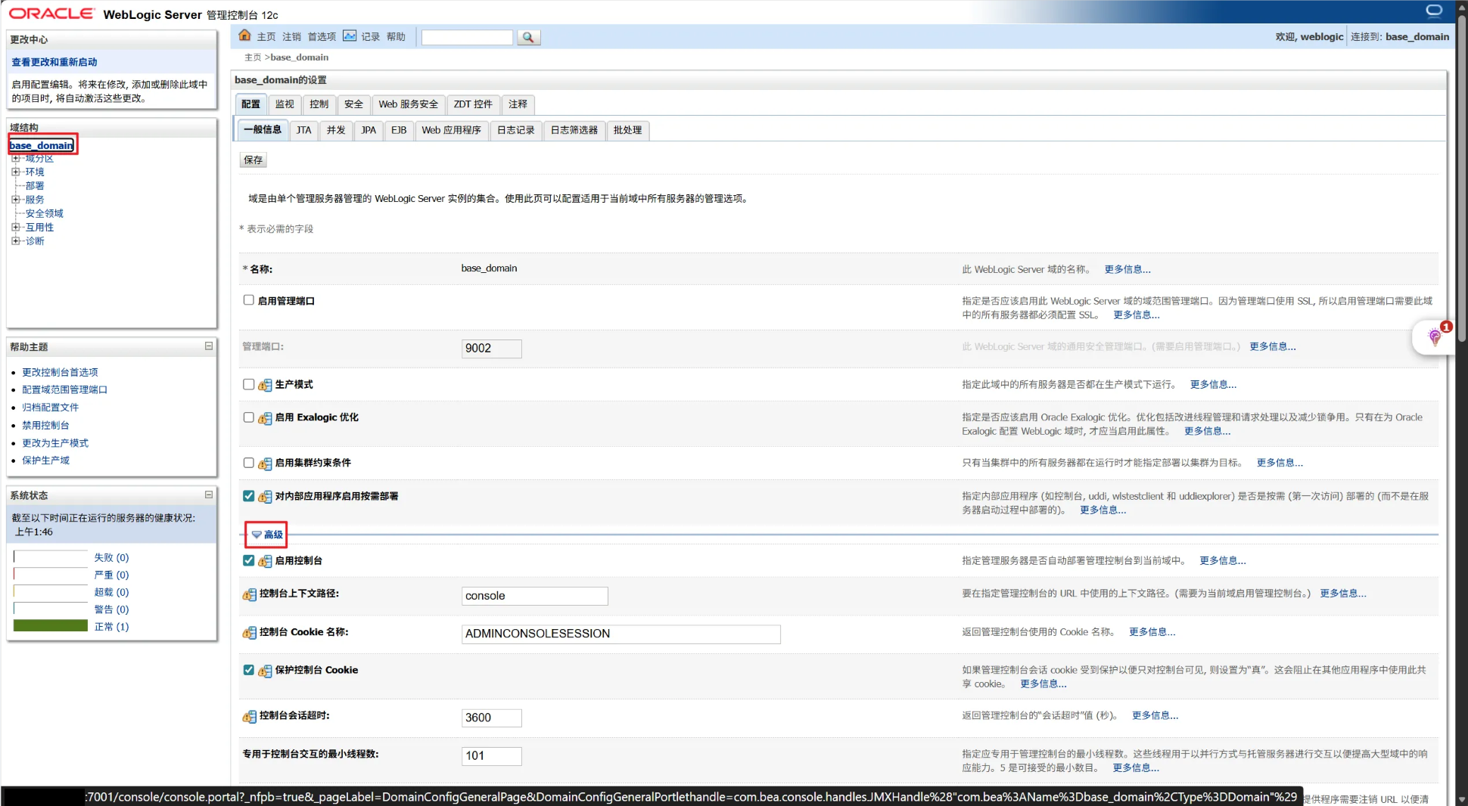The height and width of the screenshot is (806, 1468).
Task: Disable the 启用控制台 checkbox
Action: [248, 560]
